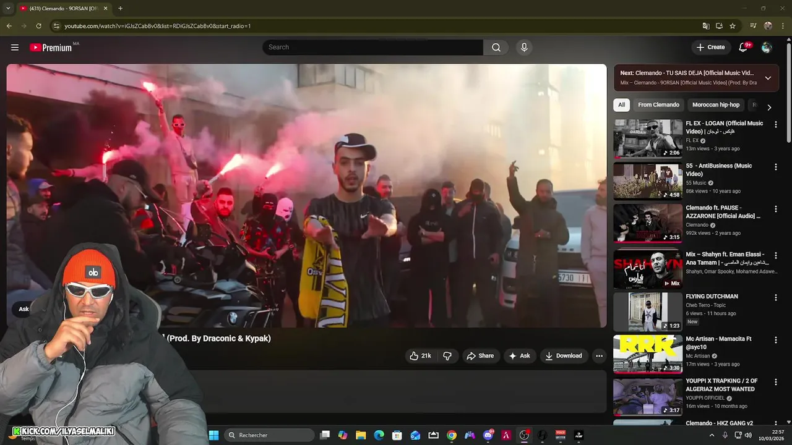Show more filter chips with right arrow
Viewport: 792px width, 445px height.
coord(769,107)
